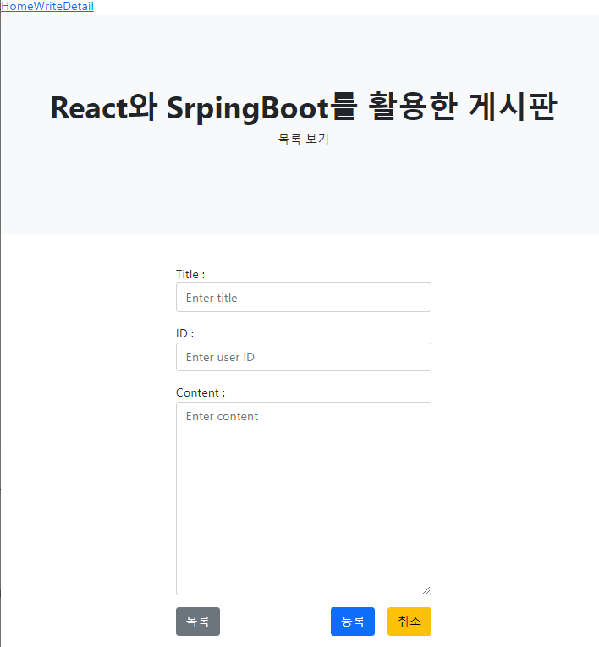Open the Detail link

(78, 6)
